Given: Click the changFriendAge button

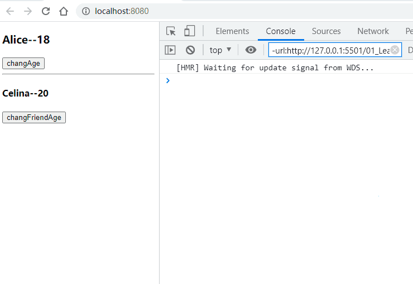Looking at the screenshot, I should coord(34,117).
